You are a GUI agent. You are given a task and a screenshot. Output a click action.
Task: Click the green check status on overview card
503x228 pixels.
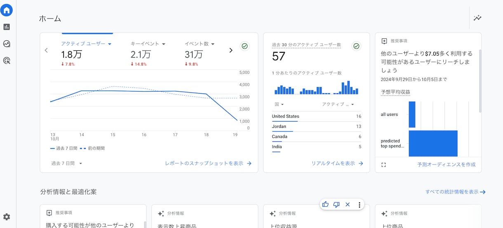pos(244,46)
